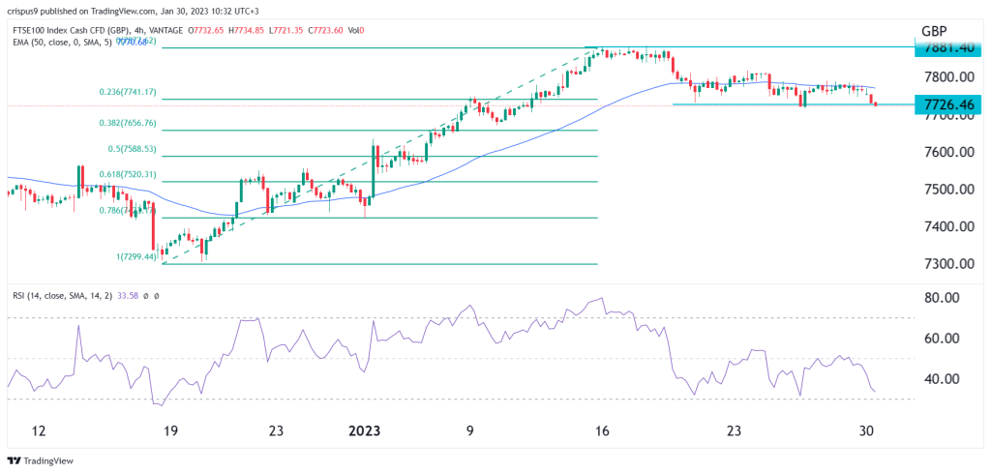This screenshot has height=473, width=991.
Task: Click the 9 date label on time axis
Action: coord(470,432)
